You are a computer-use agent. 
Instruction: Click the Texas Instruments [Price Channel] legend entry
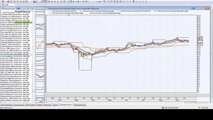[134, 11]
